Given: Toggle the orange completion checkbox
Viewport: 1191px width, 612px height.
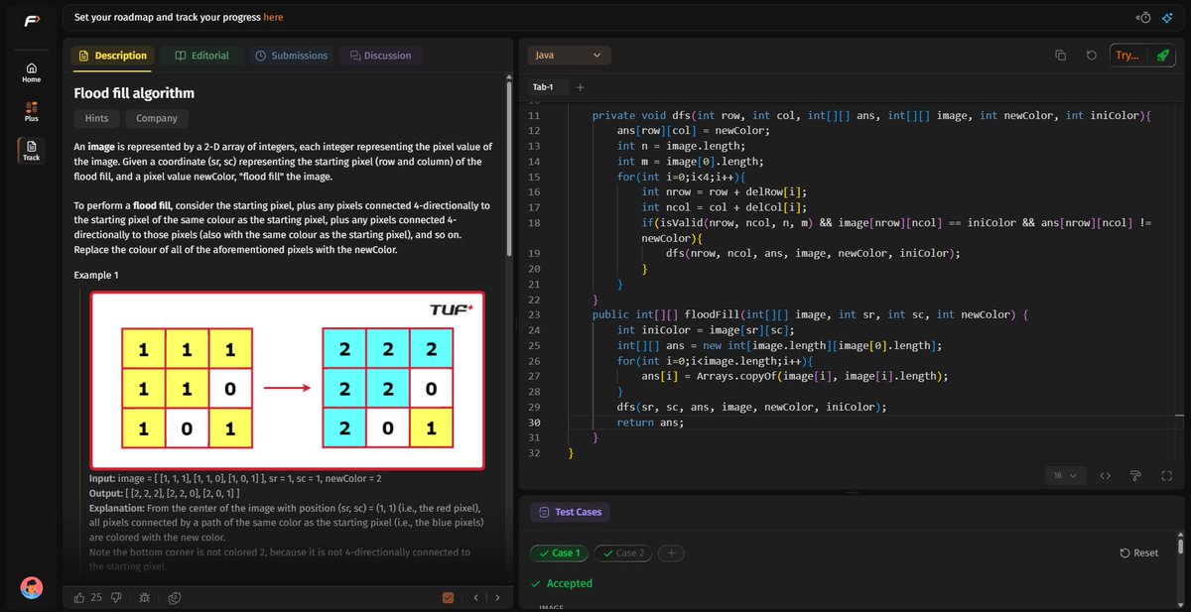Looking at the screenshot, I should pyautogui.click(x=449, y=597).
